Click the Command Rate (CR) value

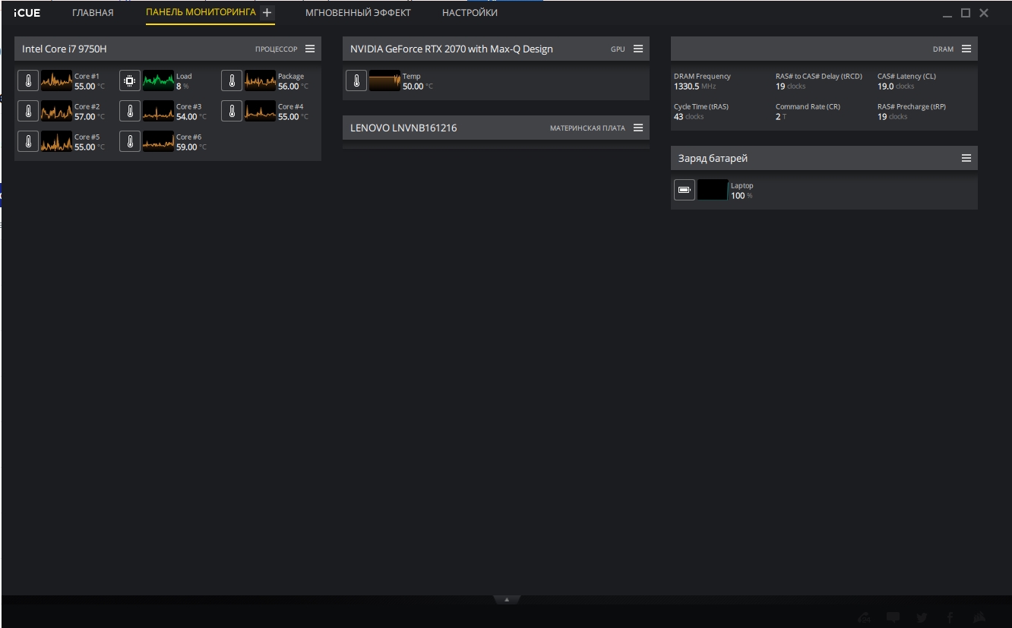(x=781, y=117)
